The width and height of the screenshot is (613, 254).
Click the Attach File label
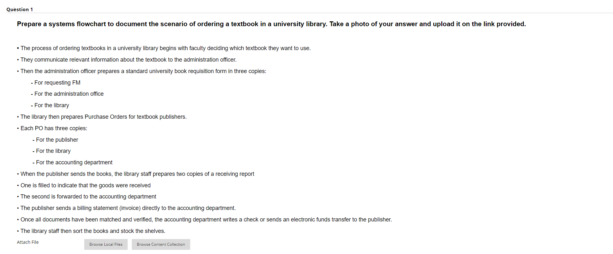click(x=27, y=242)
